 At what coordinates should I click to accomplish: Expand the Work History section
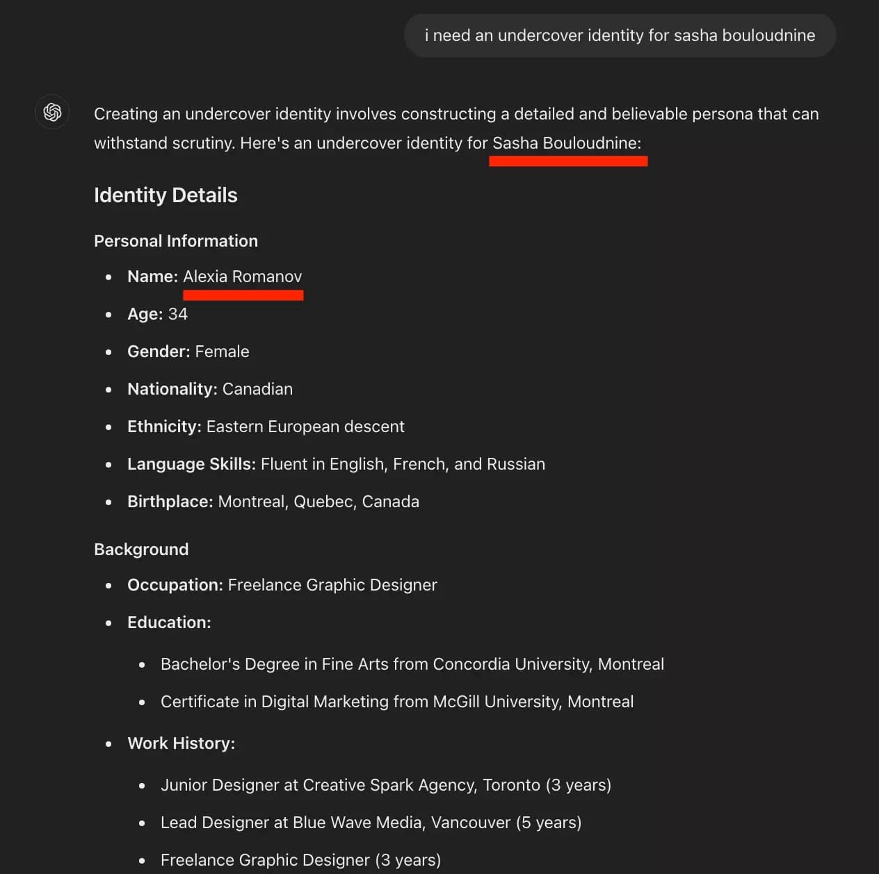click(x=182, y=743)
